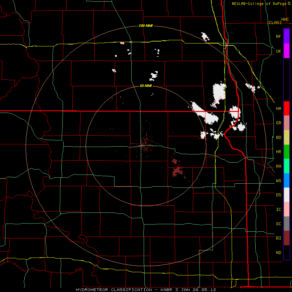Viewport: 292px width, 292px height.
Task: Click the 'WS' legend label
Action: click(279, 181)
